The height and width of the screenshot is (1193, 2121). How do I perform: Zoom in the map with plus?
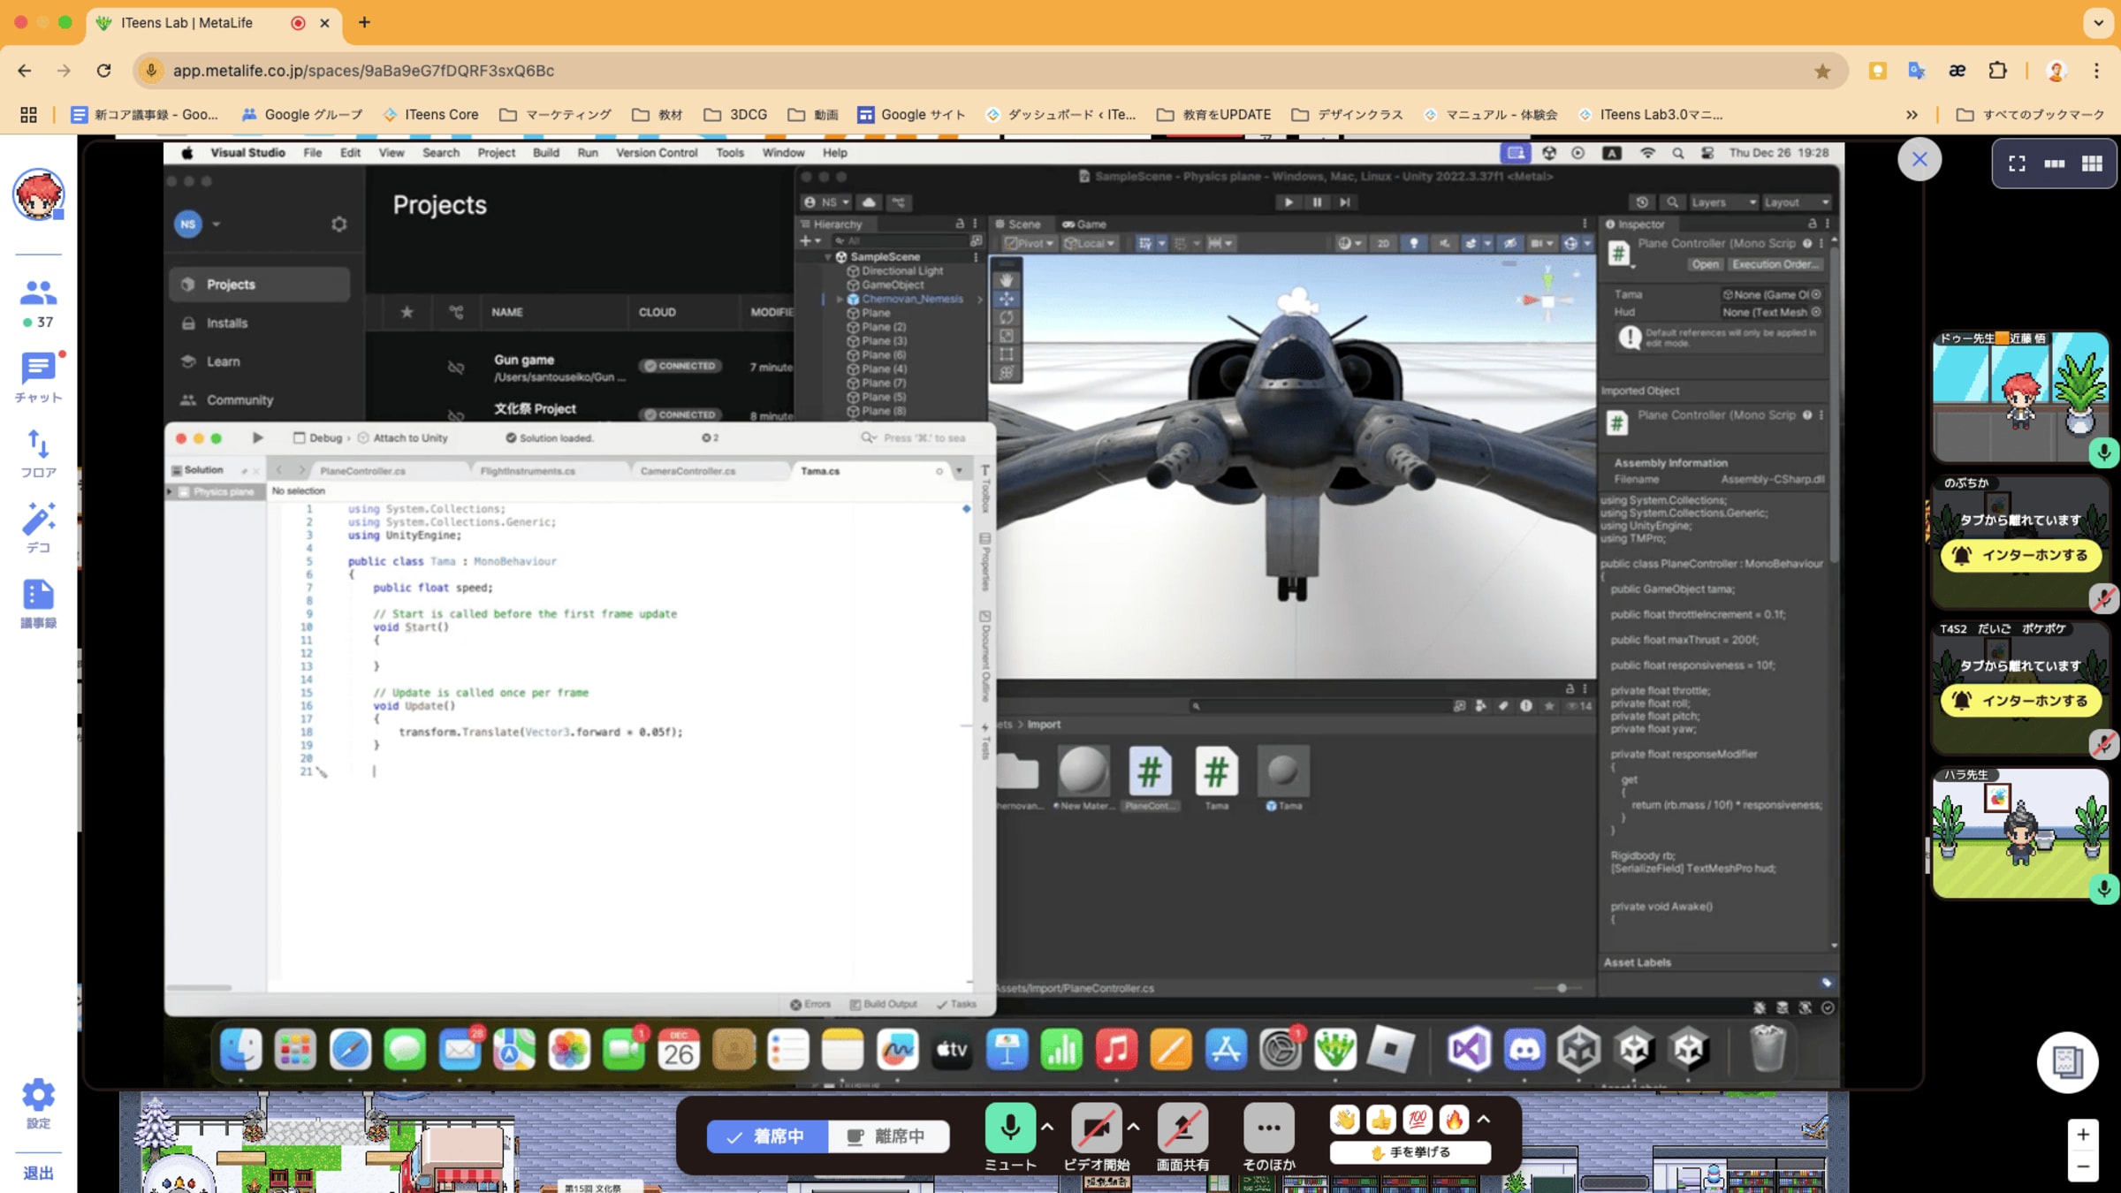(x=2083, y=1135)
